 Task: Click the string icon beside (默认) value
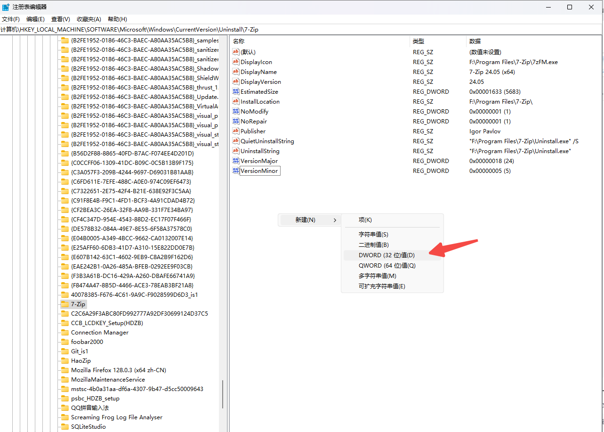click(236, 52)
